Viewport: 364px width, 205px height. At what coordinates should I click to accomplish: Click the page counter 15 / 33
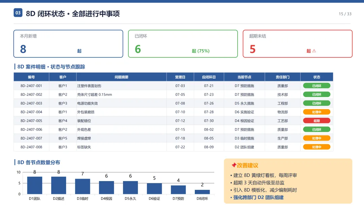(345, 14)
